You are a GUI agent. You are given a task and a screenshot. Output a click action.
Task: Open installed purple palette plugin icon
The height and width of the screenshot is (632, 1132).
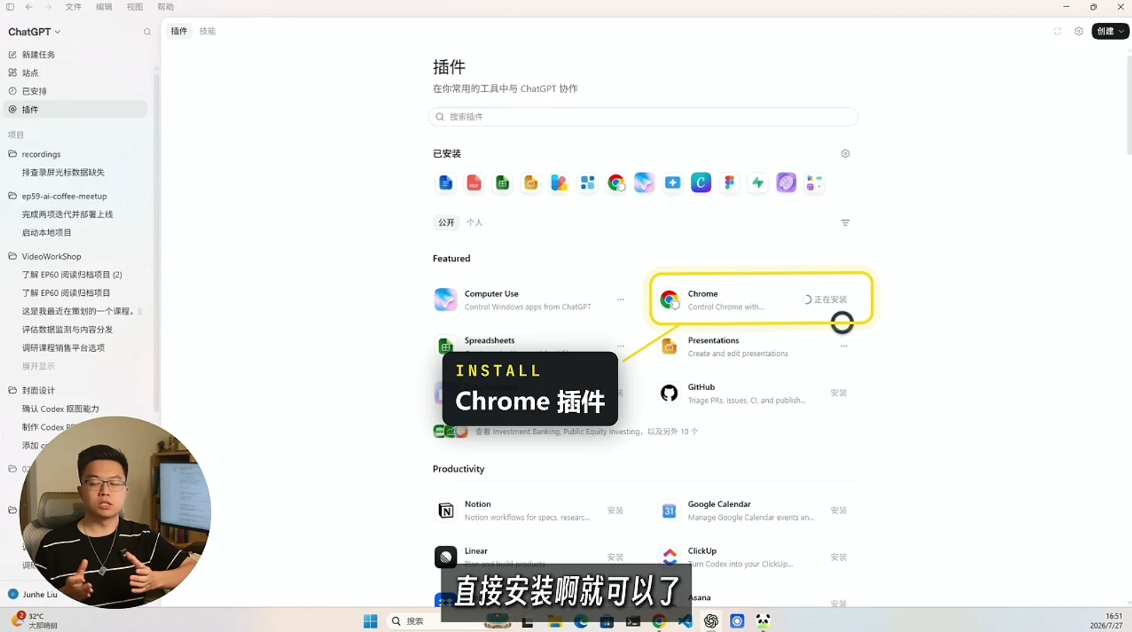coord(786,183)
